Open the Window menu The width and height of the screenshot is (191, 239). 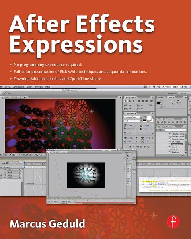point(38,87)
